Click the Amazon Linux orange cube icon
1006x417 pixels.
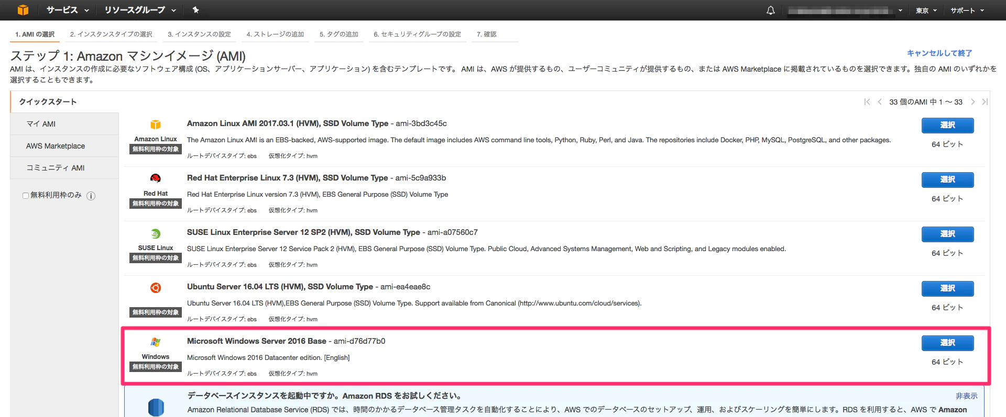pyautogui.click(x=156, y=125)
